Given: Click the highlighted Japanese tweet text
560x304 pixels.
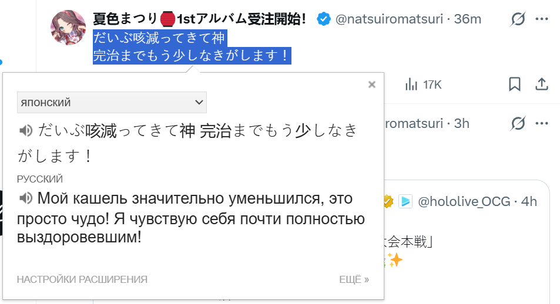Looking at the screenshot, I should pos(192,47).
